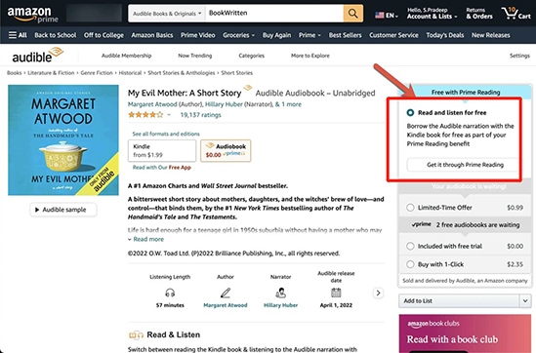This screenshot has height=353, width=536.
Task: Open Audible Settings
Action: (x=519, y=56)
